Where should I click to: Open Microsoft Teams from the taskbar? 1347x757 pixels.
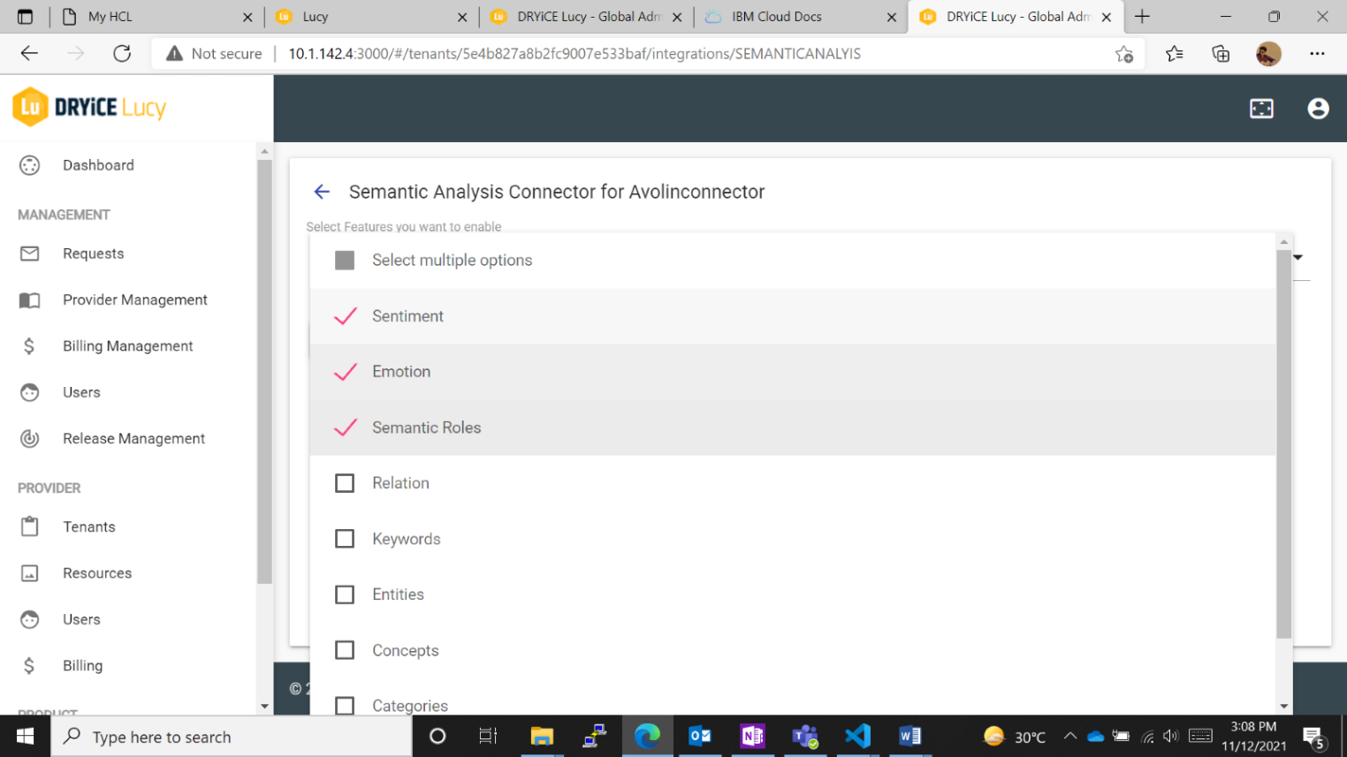click(805, 736)
